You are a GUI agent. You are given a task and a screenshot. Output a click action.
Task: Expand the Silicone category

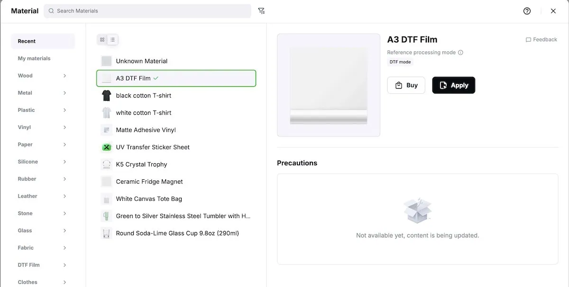coord(43,162)
